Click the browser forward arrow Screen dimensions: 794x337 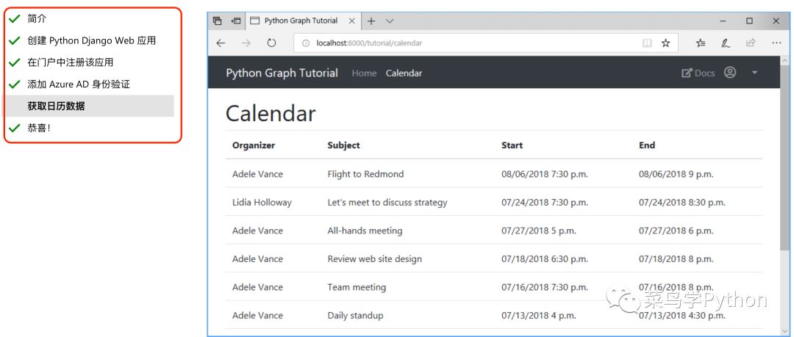click(x=246, y=43)
